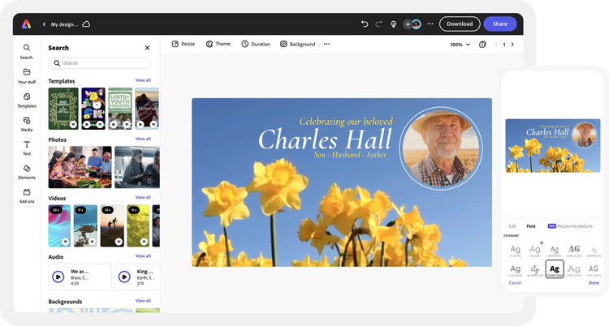
Task: Click the Undo arrow icon
Action: (365, 24)
